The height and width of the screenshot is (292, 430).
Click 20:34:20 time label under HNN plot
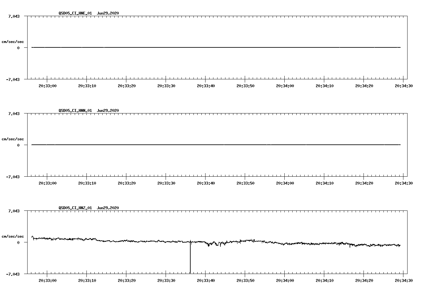point(364,183)
